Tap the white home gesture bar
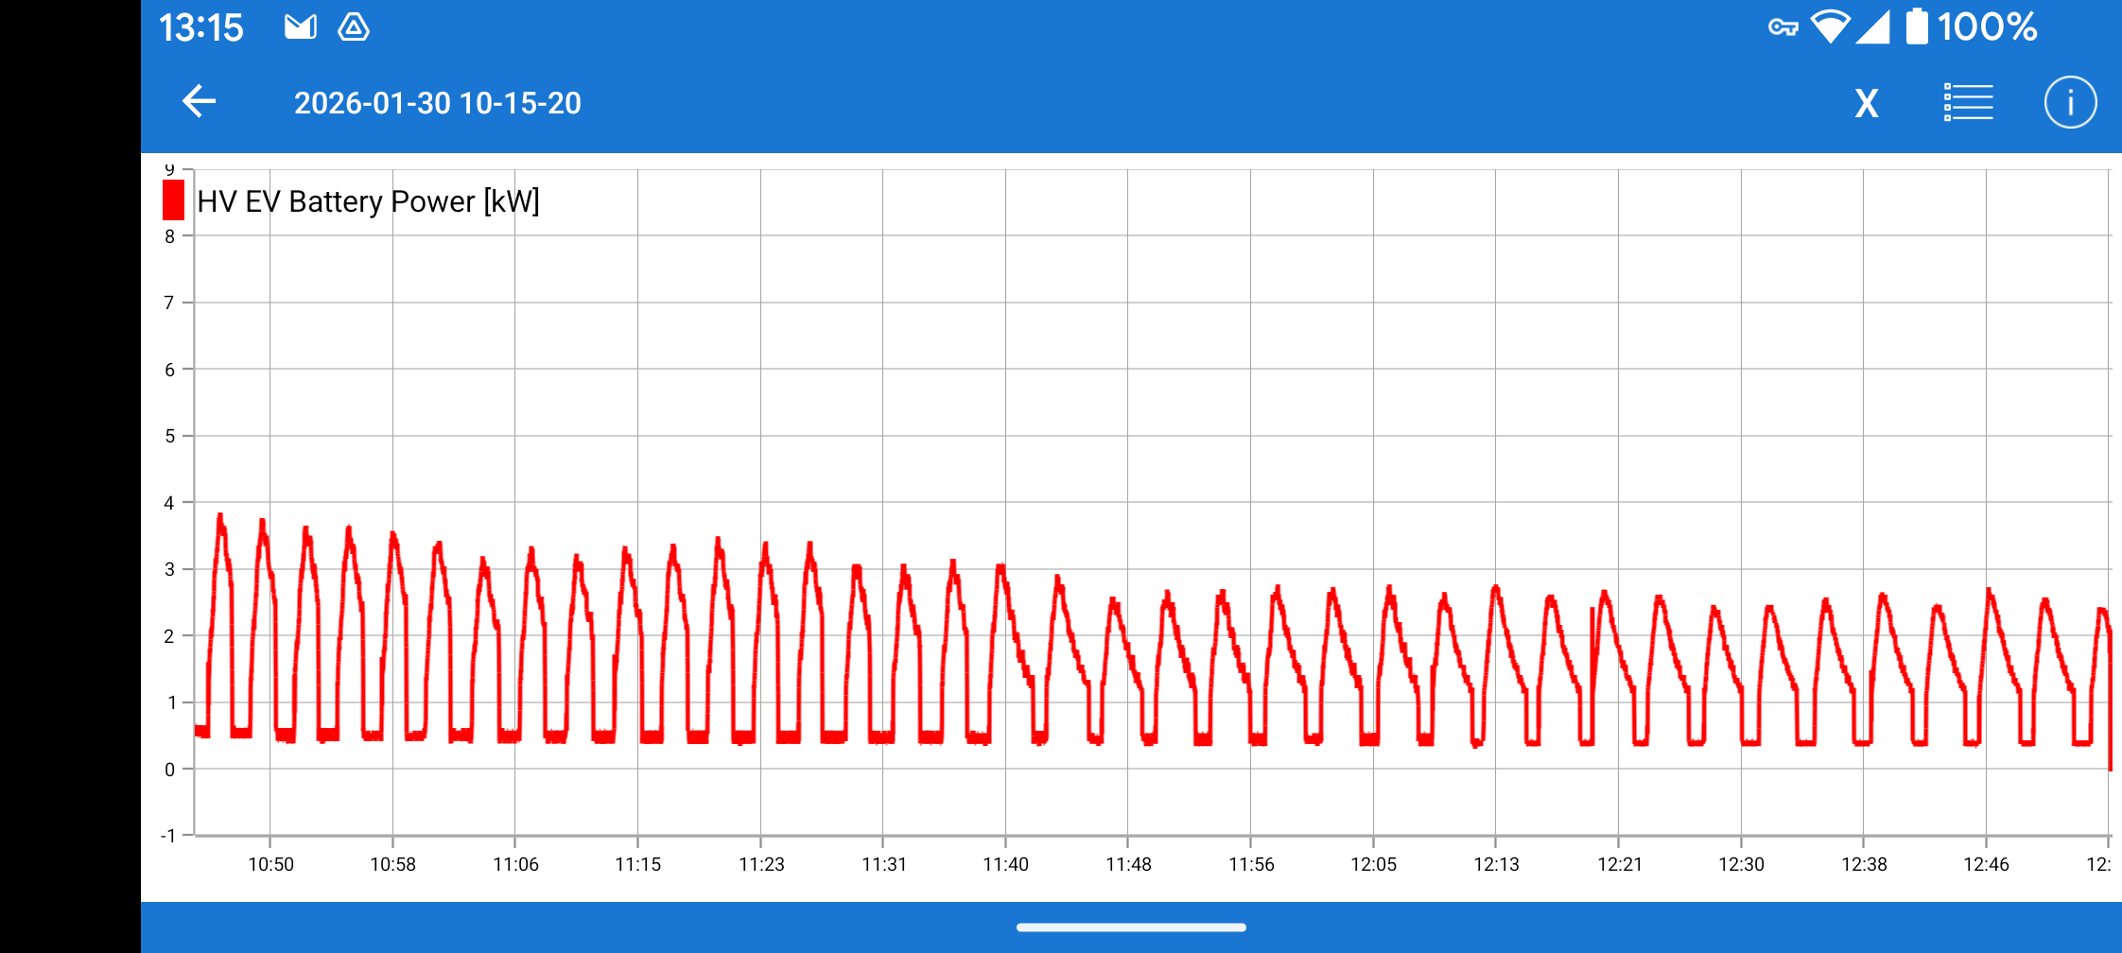2122x953 pixels. (1131, 927)
